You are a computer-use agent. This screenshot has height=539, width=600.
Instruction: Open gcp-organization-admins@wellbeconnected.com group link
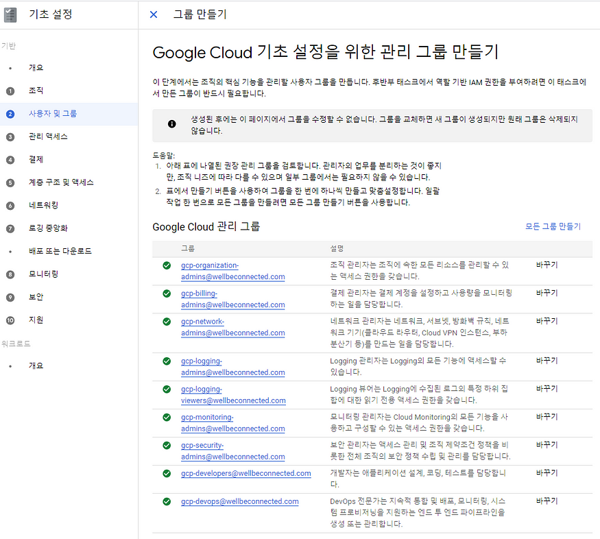pyautogui.click(x=232, y=271)
